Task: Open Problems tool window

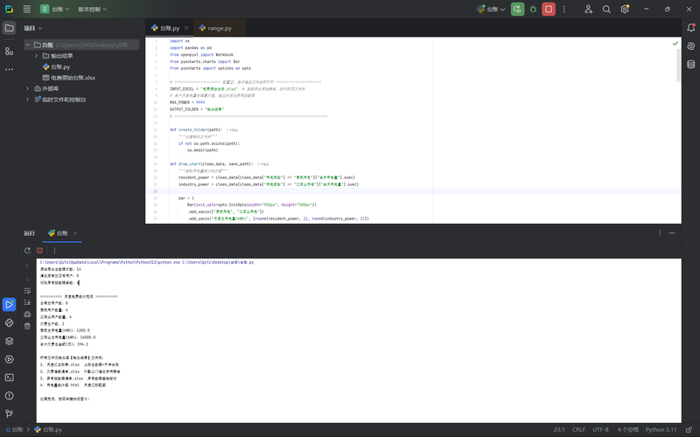Action: point(9,396)
